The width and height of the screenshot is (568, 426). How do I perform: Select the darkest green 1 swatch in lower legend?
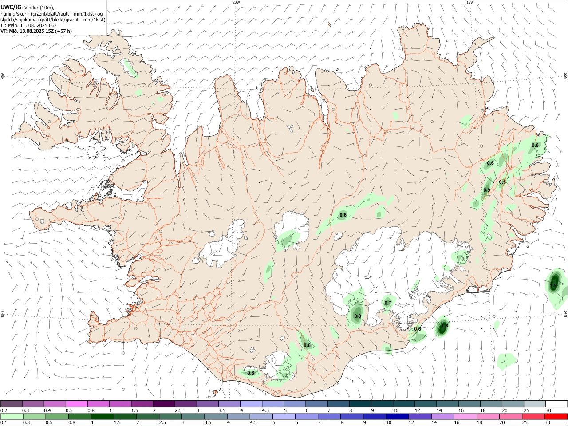tap(103, 416)
